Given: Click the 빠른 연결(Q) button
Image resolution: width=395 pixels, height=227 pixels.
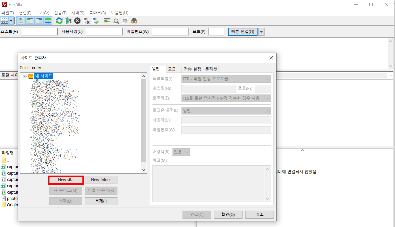Looking at the screenshot, I should click(x=243, y=31).
